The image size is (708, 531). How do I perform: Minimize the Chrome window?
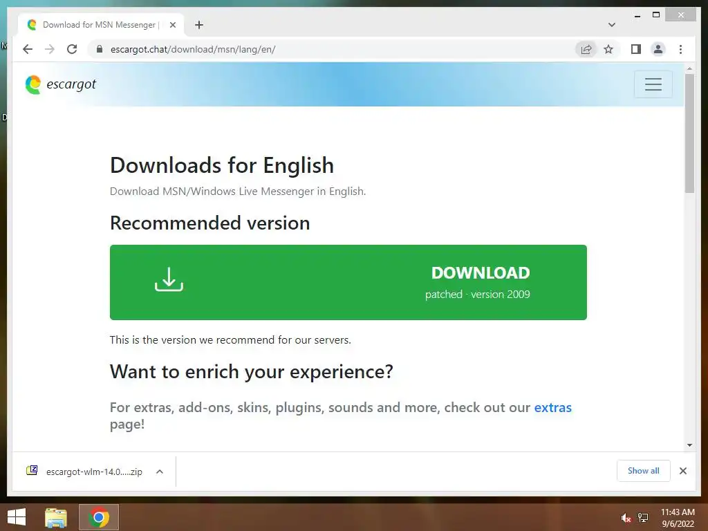click(637, 15)
